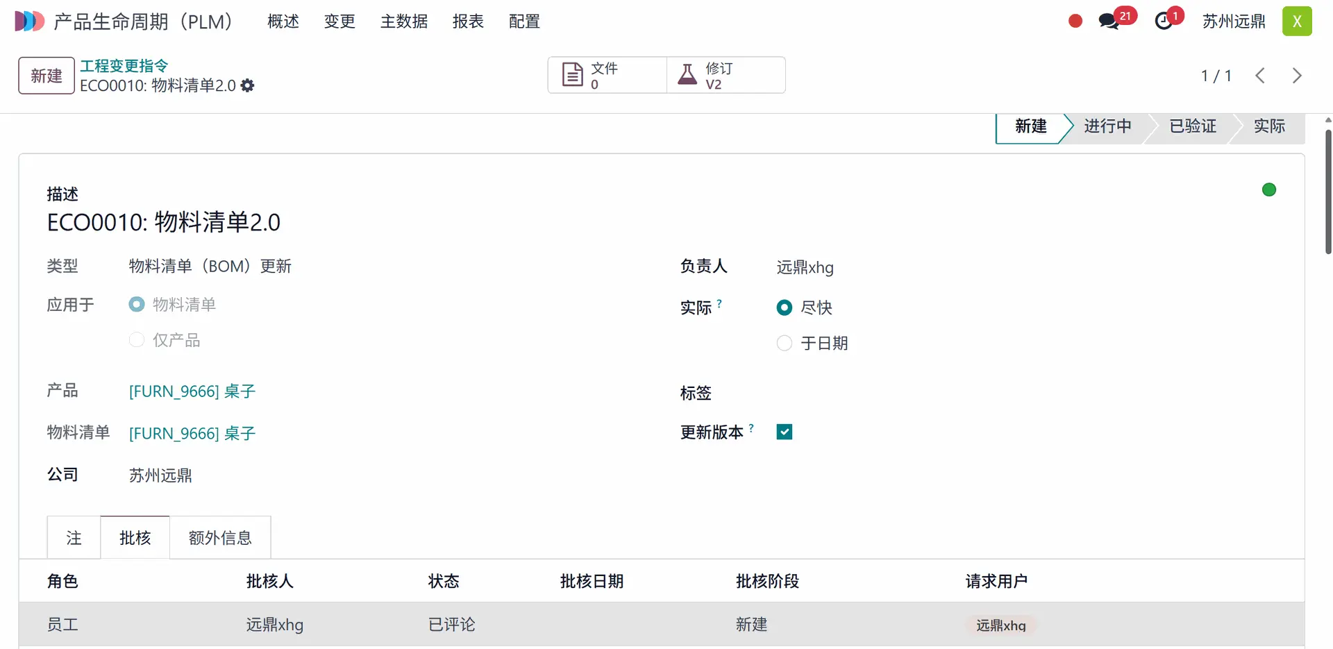Click the Odoo PLM app logo
Screen dimensions: 1333x649
29,22
